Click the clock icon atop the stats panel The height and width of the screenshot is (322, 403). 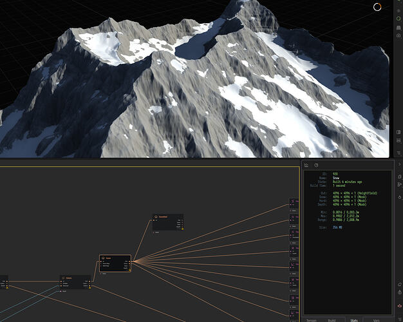(x=316, y=165)
